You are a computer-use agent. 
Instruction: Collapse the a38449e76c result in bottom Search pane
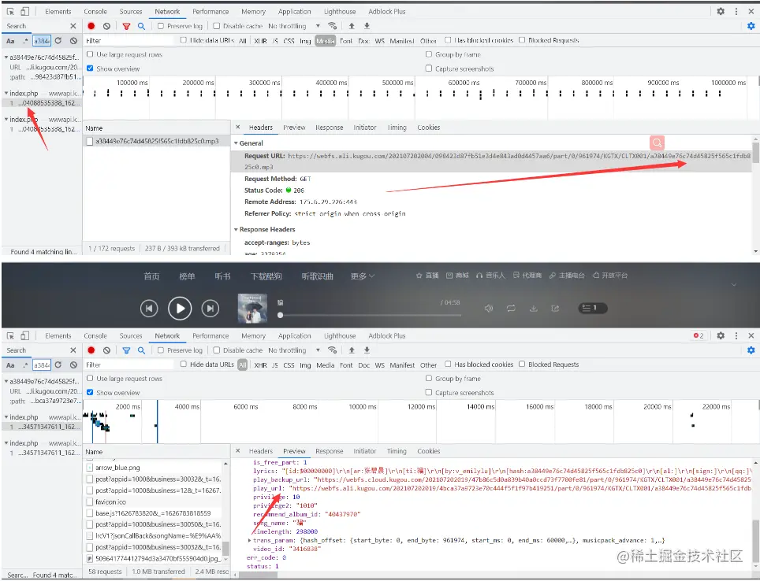click(6, 382)
